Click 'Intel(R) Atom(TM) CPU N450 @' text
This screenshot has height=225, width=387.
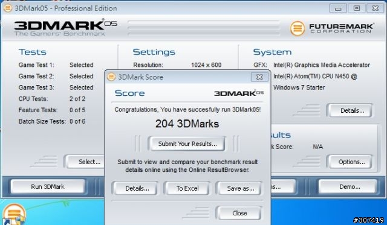click(x=315, y=77)
